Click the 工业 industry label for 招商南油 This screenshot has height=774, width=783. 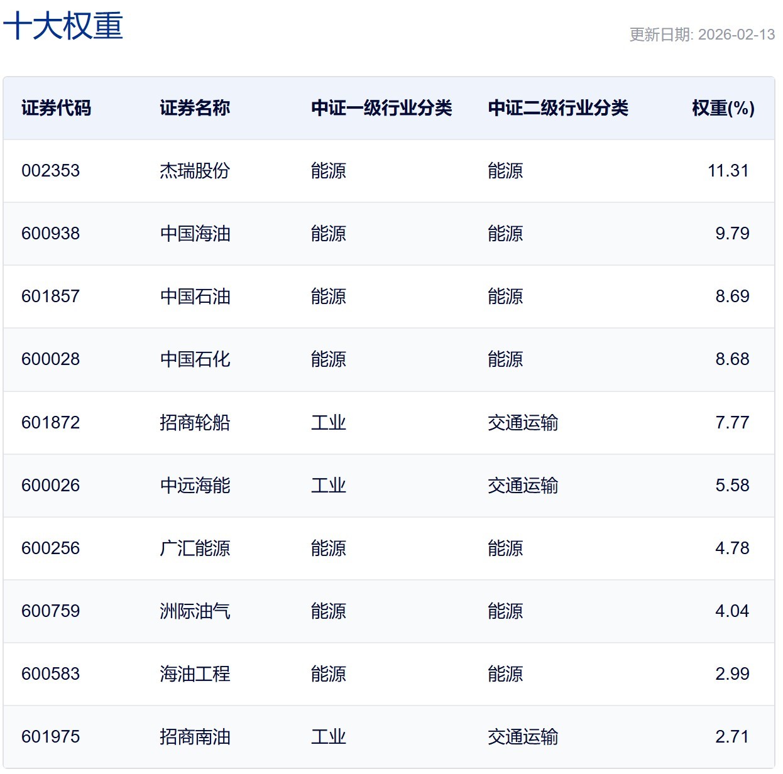pos(328,737)
